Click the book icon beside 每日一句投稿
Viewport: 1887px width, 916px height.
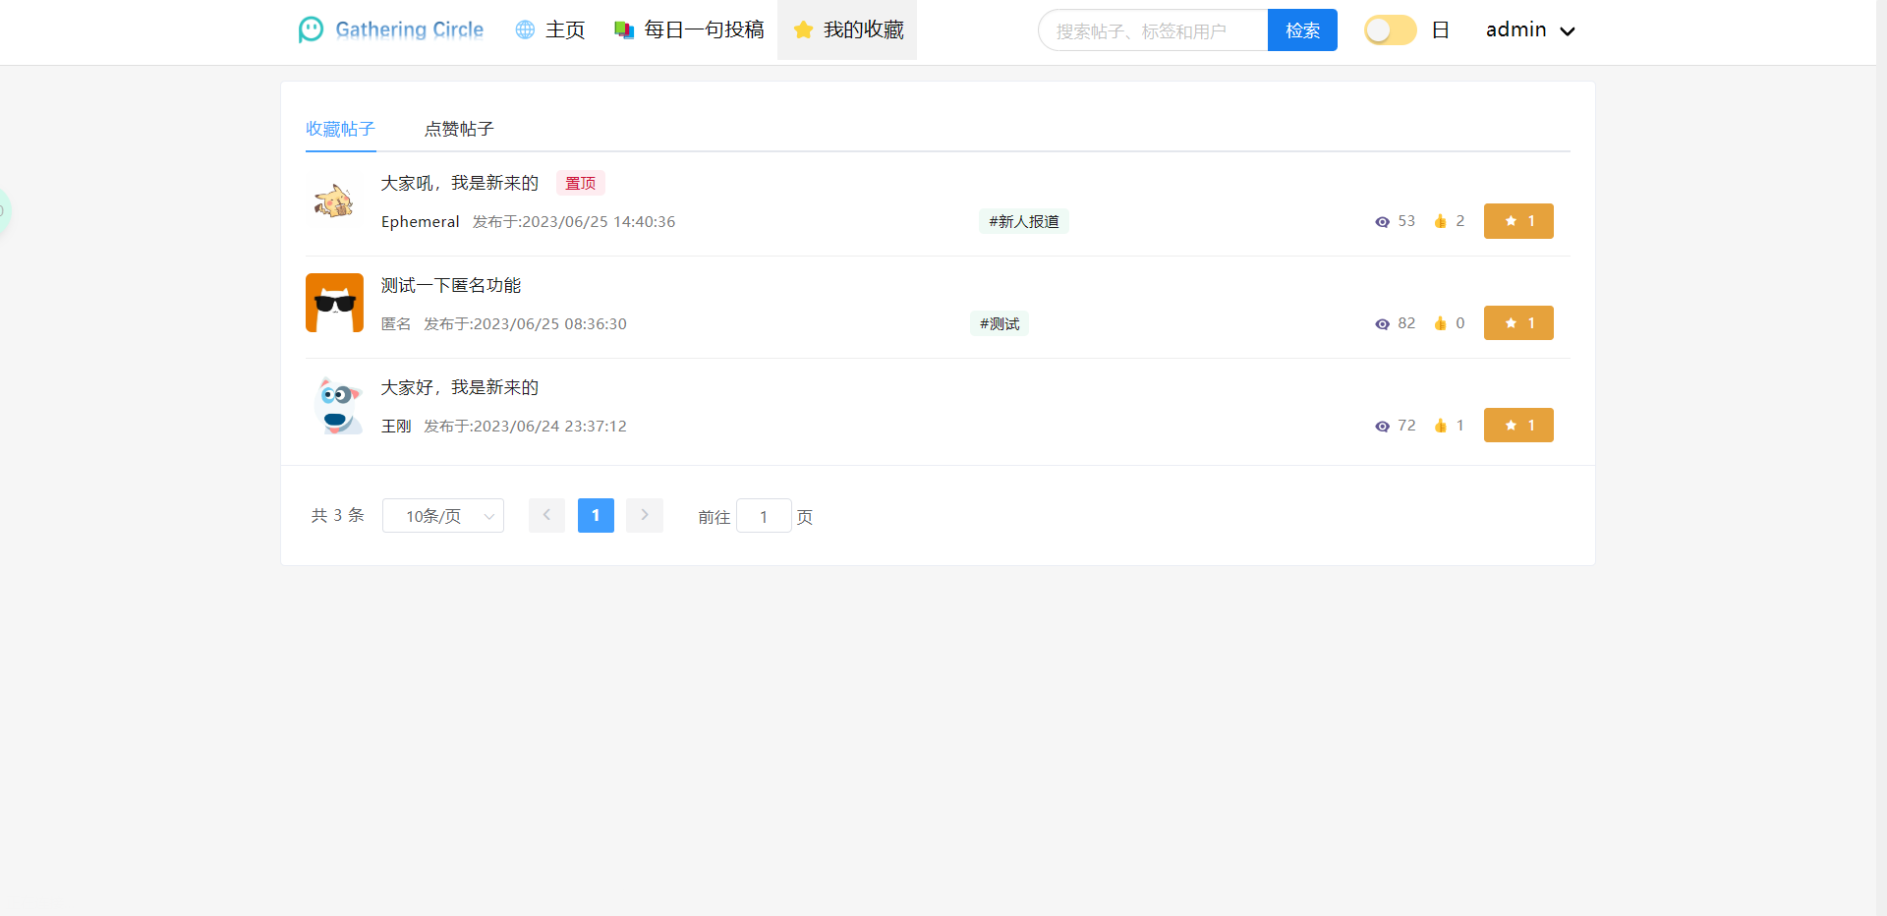pos(625,29)
